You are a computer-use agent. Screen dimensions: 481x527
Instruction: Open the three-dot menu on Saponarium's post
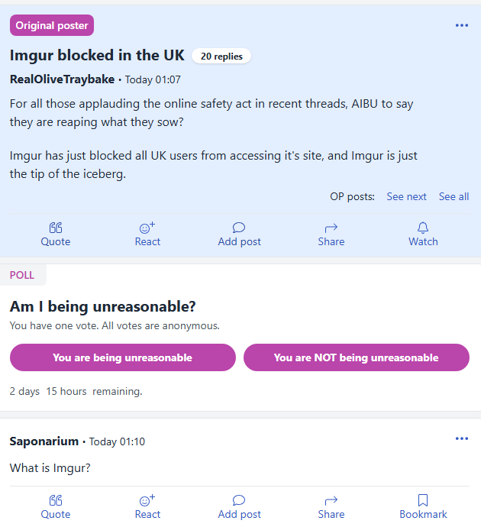click(461, 438)
